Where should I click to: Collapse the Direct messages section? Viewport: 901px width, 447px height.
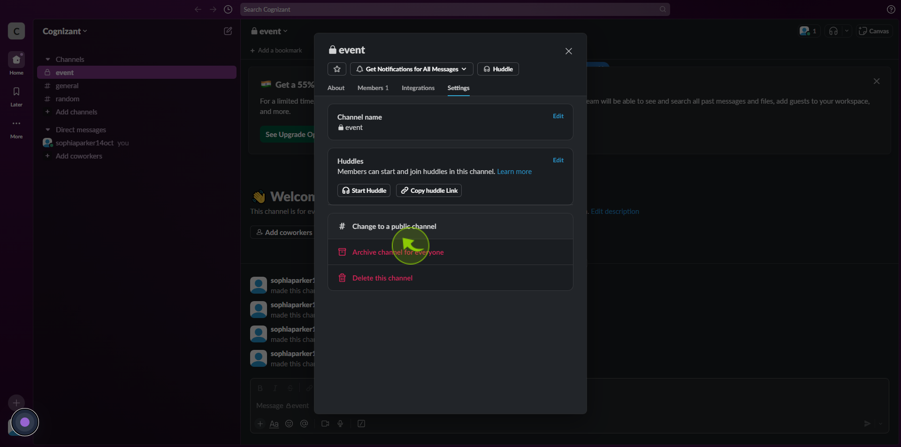coord(48,130)
